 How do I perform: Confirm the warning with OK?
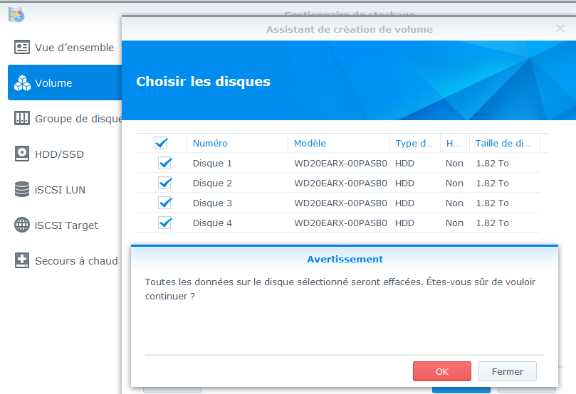[442, 371]
